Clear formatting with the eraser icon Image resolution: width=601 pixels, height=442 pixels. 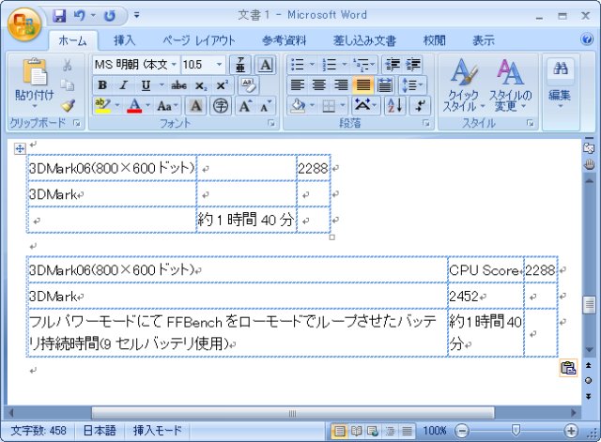pyautogui.click(x=248, y=85)
